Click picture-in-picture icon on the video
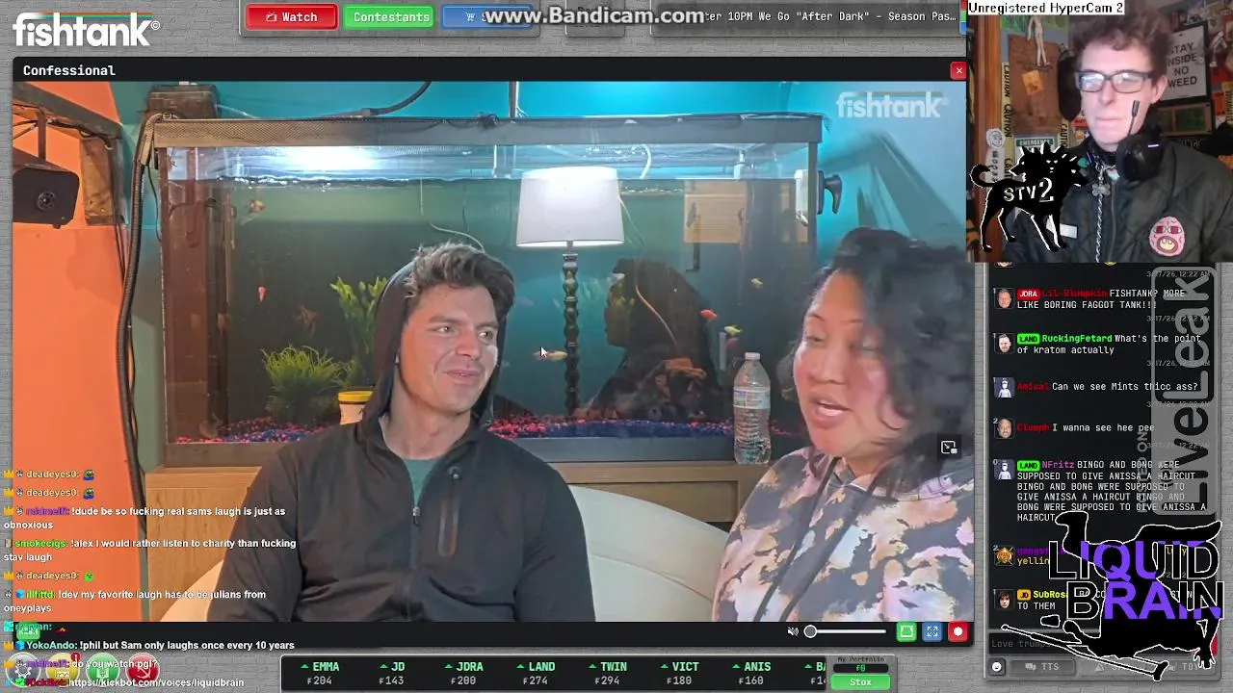The height and width of the screenshot is (693, 1233). (949, 448)
